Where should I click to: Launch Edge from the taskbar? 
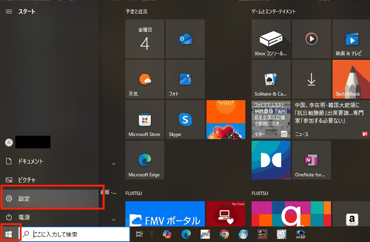point(186,234)
